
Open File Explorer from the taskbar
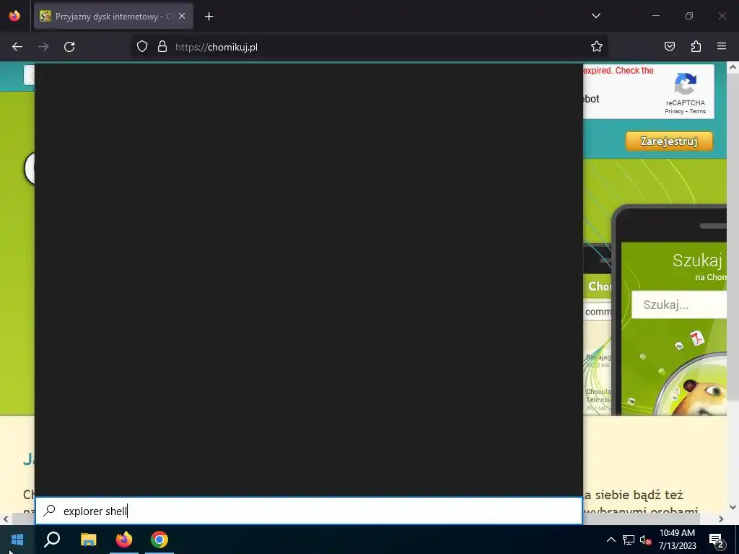(x=88, y=540)
